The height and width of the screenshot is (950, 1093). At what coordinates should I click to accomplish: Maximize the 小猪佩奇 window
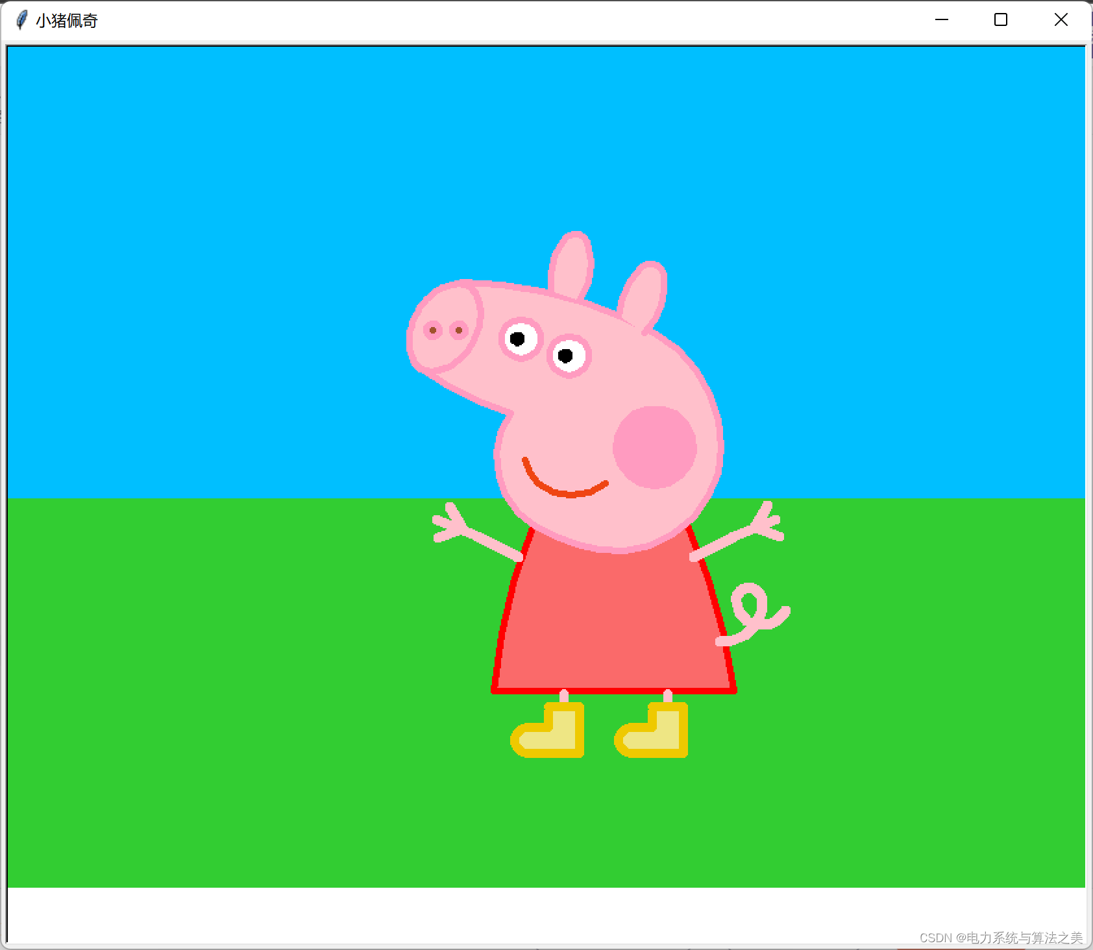pos(1001,20)
